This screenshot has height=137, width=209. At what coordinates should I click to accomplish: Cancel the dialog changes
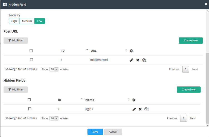tap(113, 132)
